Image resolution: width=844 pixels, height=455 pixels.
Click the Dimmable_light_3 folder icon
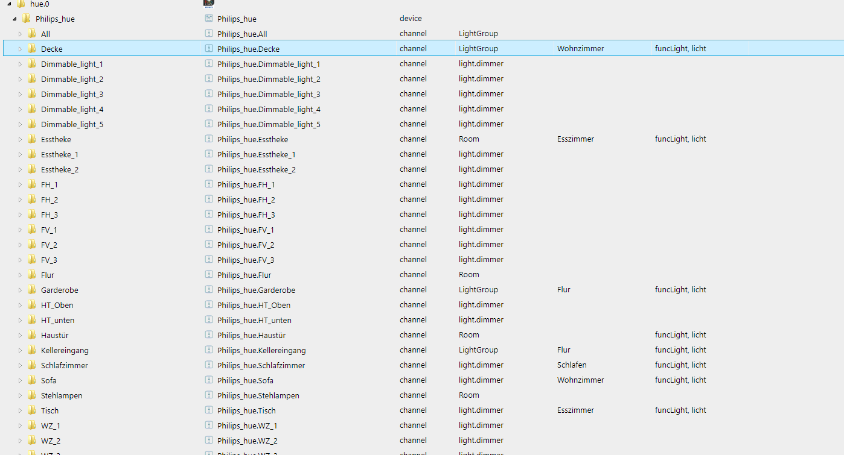[x=32, y=94]
